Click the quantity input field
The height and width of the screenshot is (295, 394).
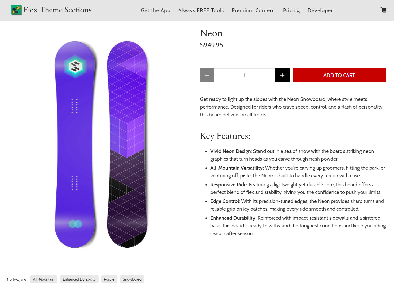[x=244, y=76]
